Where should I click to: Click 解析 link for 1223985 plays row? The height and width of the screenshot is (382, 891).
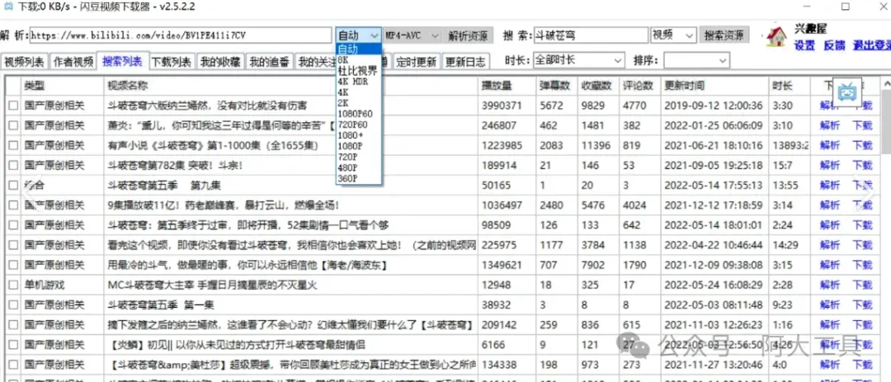[830, 145]
